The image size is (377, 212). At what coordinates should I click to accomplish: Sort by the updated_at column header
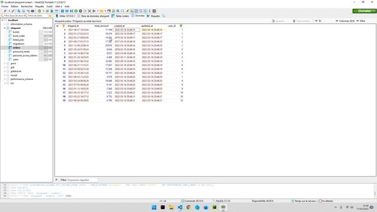pyautogui.click(x=147, y=26)
